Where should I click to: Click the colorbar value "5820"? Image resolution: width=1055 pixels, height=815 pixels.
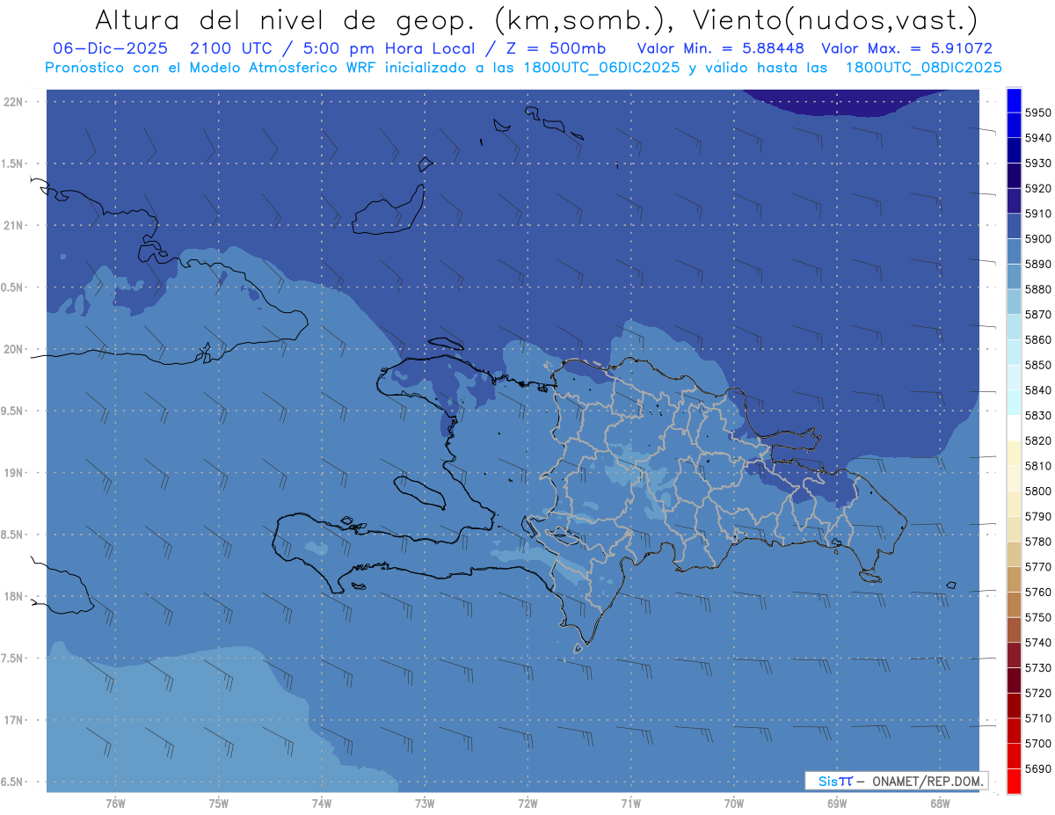tap(1038, 440)
